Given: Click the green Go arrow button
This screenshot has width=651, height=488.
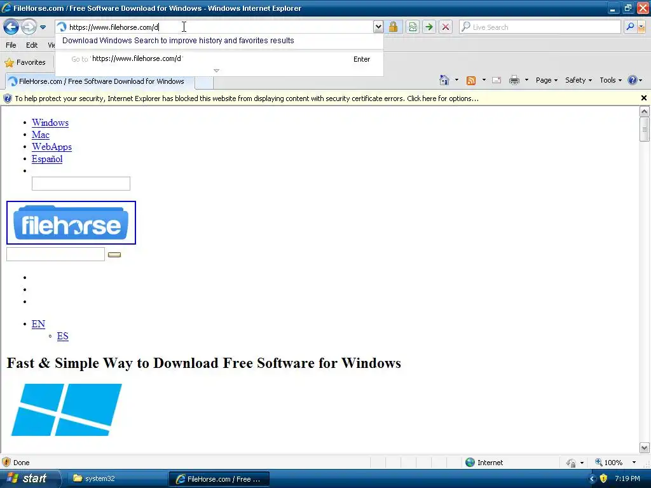Looking at the screenshot, I should 429,27.
